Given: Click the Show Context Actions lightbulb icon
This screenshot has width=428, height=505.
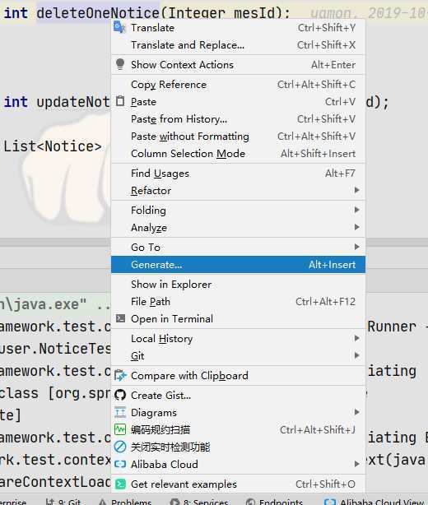Looking at the screenshot, I should point(120,64).
